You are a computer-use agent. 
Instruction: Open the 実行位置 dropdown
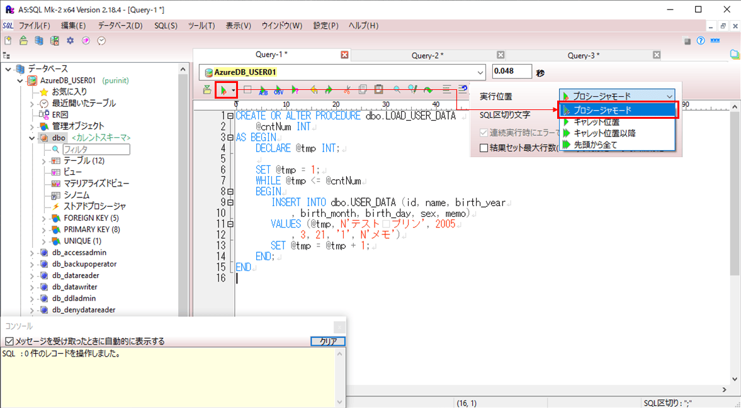(617, 96)
